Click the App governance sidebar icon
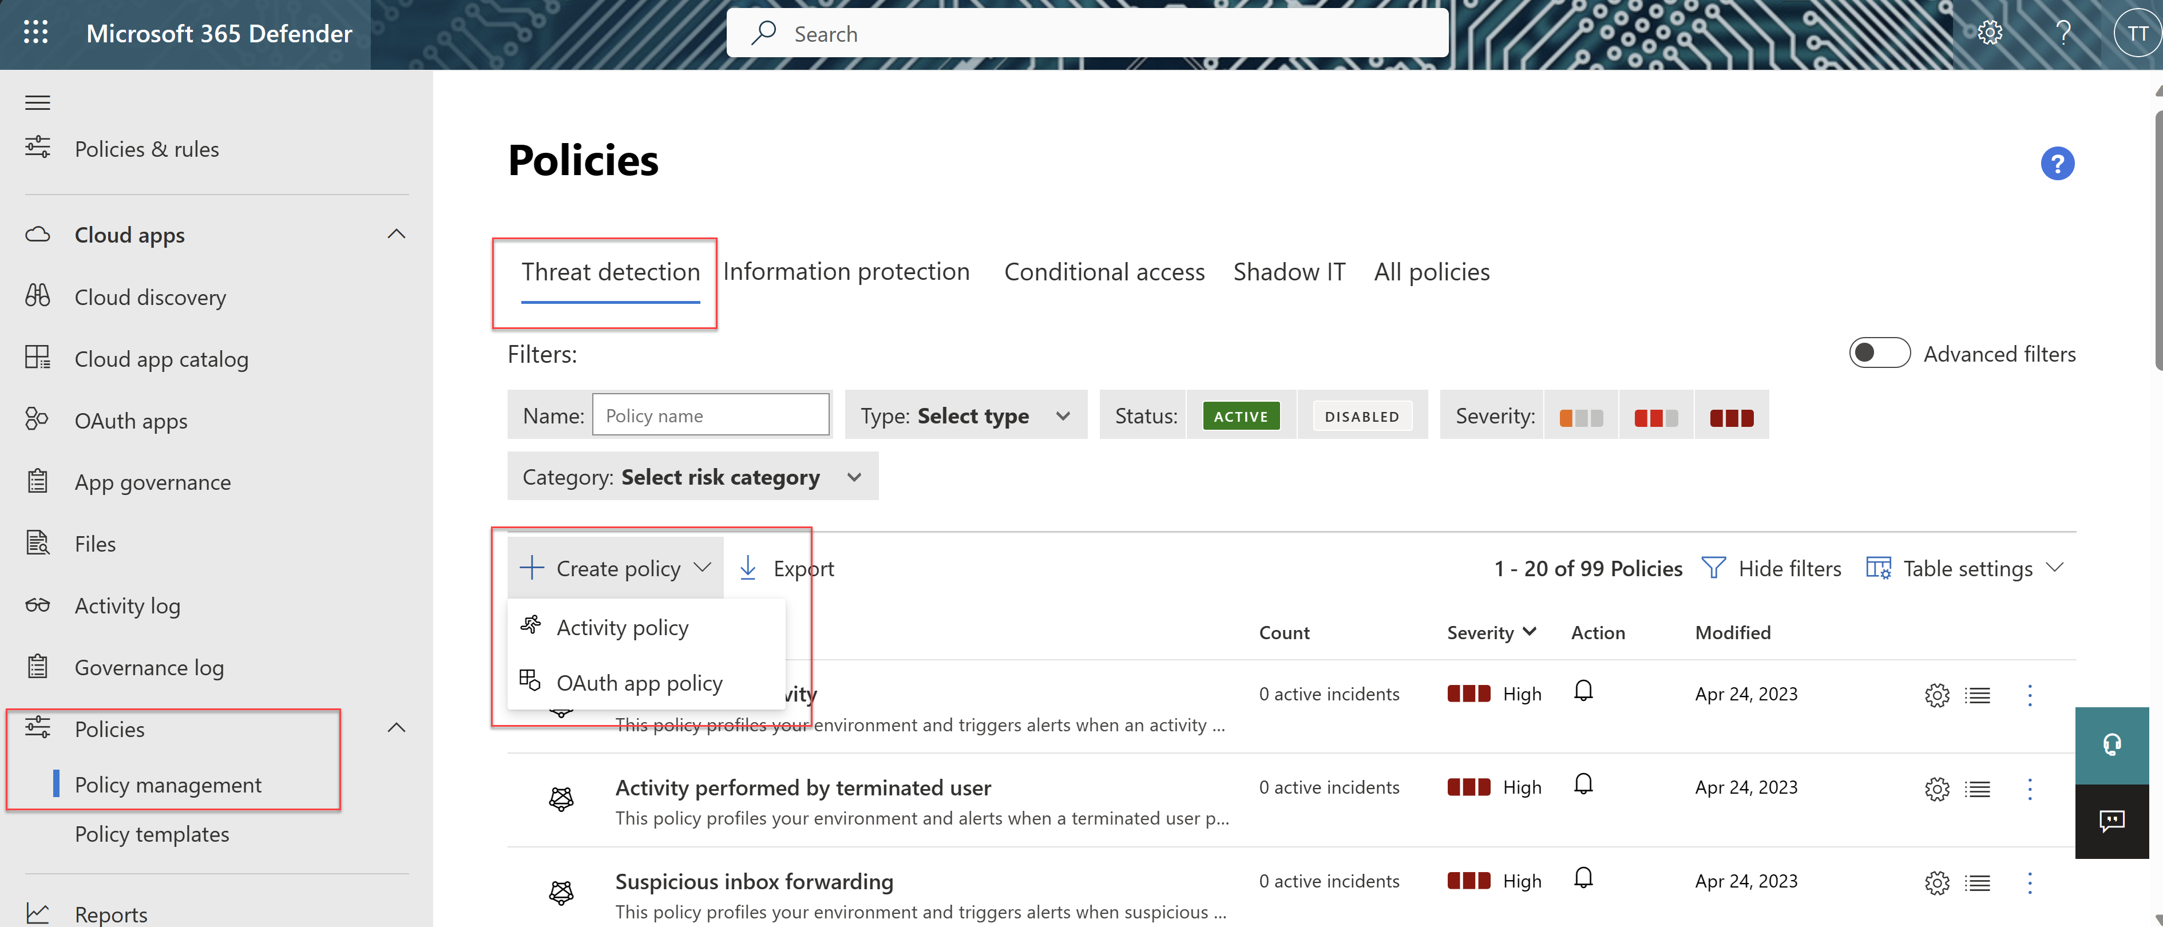2163x927 pixels. 37,481
